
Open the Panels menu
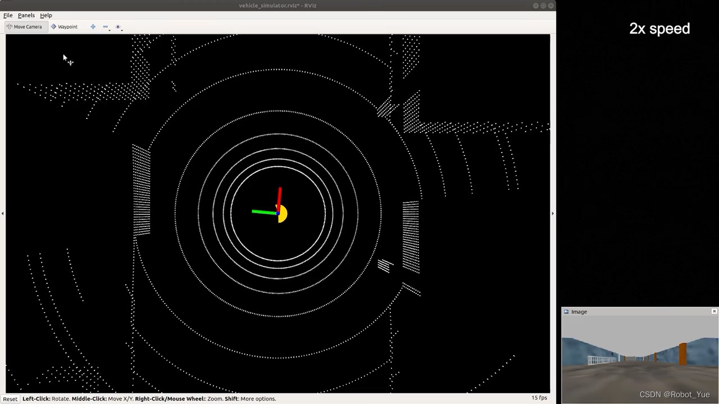click(x=26, y=15)
